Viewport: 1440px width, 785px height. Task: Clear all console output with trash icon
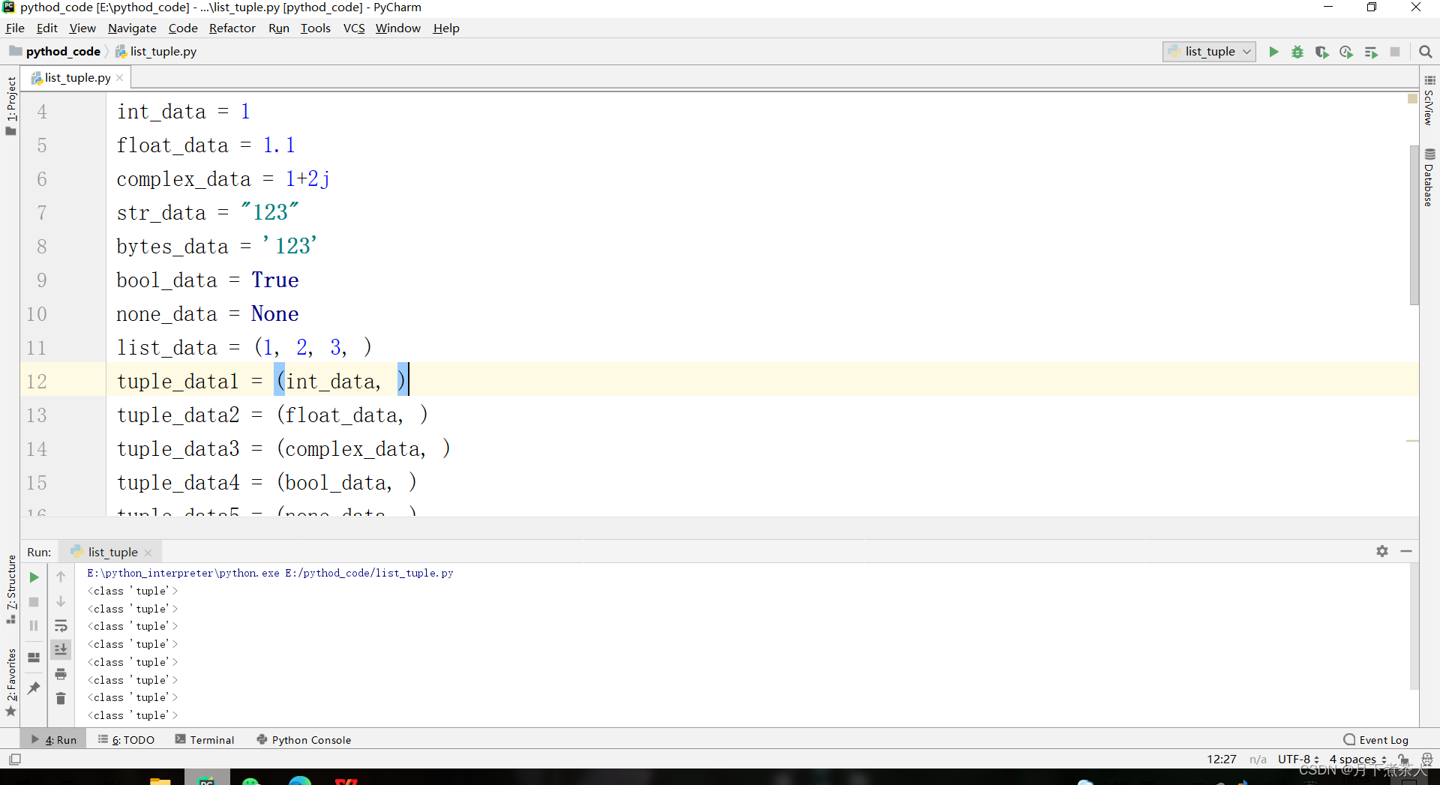[61, 699]
